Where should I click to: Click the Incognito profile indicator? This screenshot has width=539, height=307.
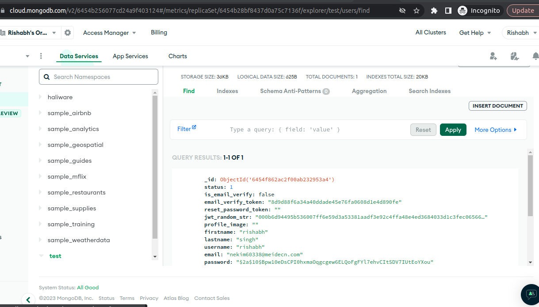click(479, 11)
